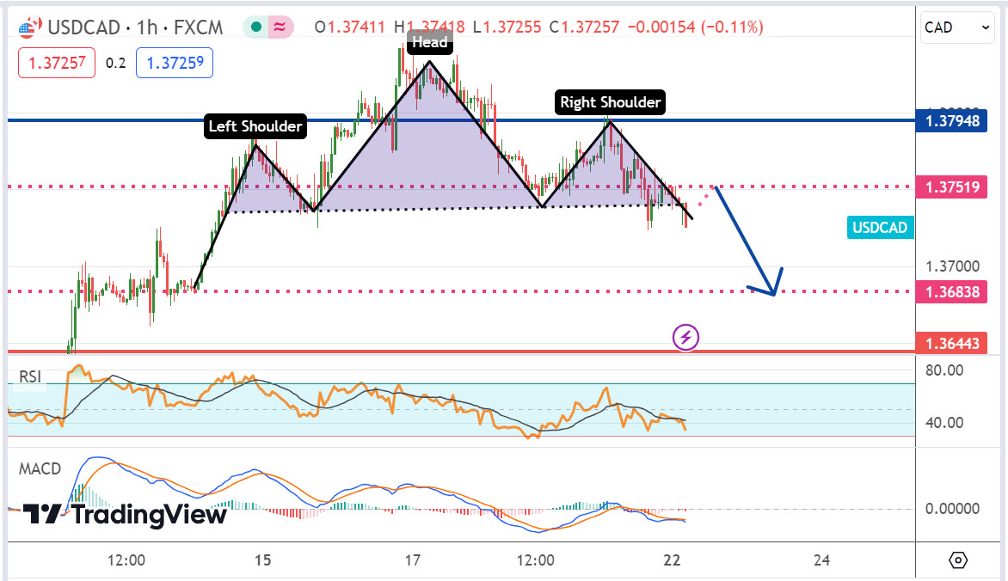Click the blue buy price 1.37259 button
Screen dimensions: 1008x581
tap(174, 63)
